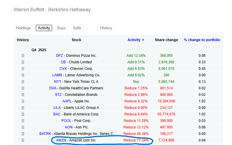
Task: Open the CB ticker link
Action: [x=63, y=62]
